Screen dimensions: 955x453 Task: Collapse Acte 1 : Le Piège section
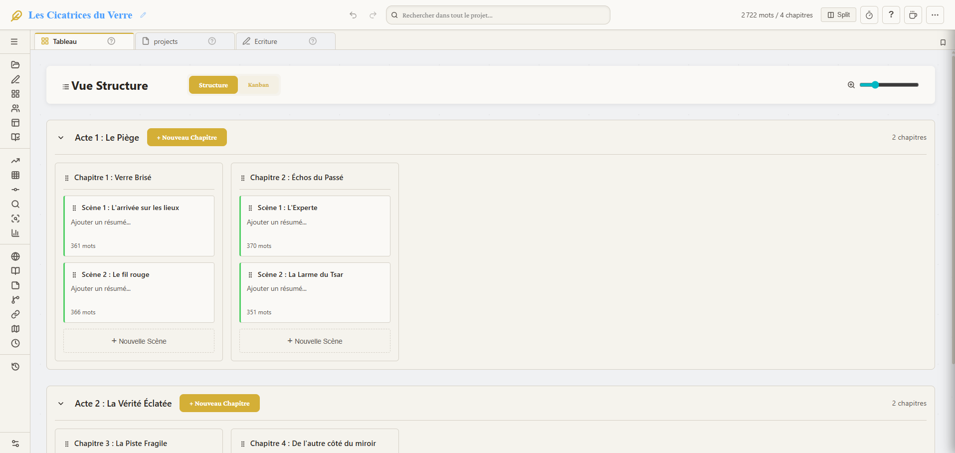tap(61, 138)
